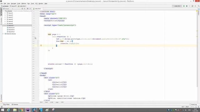
Task: Open the TODO tool window
Action: click(7, 105)
